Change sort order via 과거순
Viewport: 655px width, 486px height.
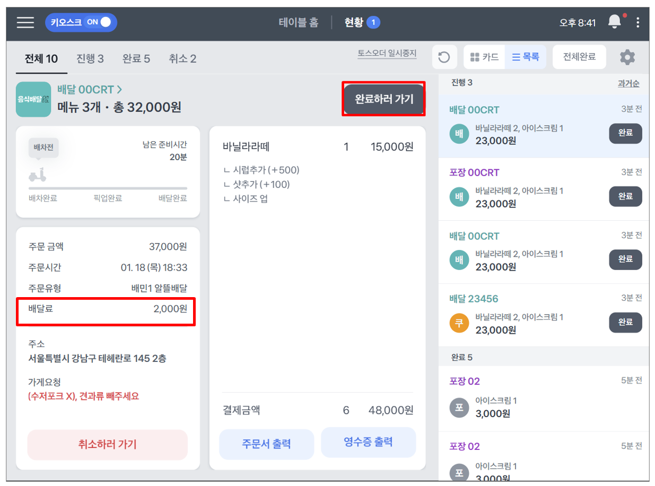pyautogui.click(x=628, y=83)
